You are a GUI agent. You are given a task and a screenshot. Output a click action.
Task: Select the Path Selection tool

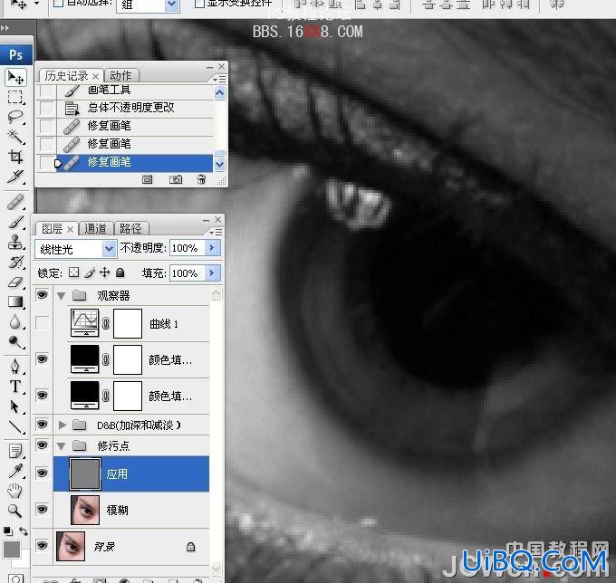pyautogui.click(x=15, y=406)
